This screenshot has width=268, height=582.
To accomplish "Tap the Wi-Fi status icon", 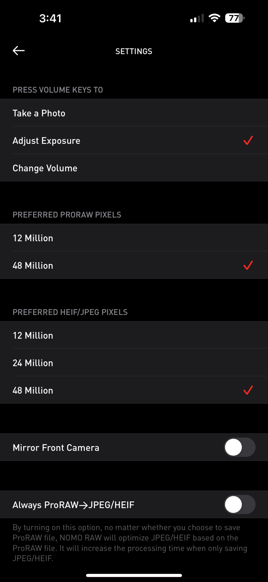I will pyautogui.click(x=214, y=18).
